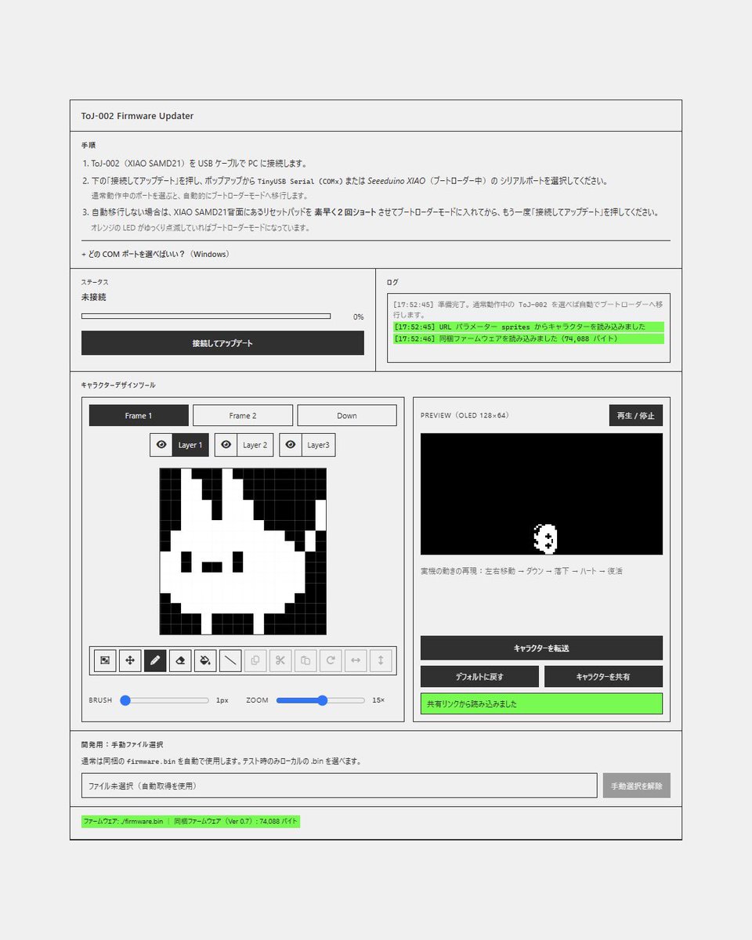Click the pixel art sprite canvas
Screen dimensions: 752x940
point(243,551)
